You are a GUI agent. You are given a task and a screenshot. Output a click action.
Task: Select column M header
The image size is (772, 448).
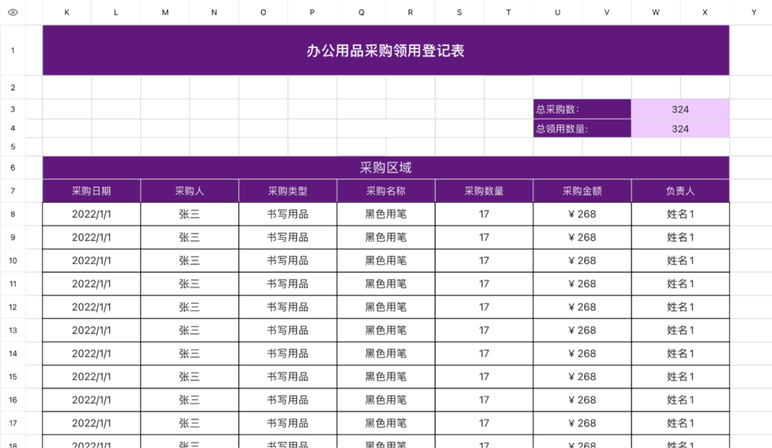165,12
